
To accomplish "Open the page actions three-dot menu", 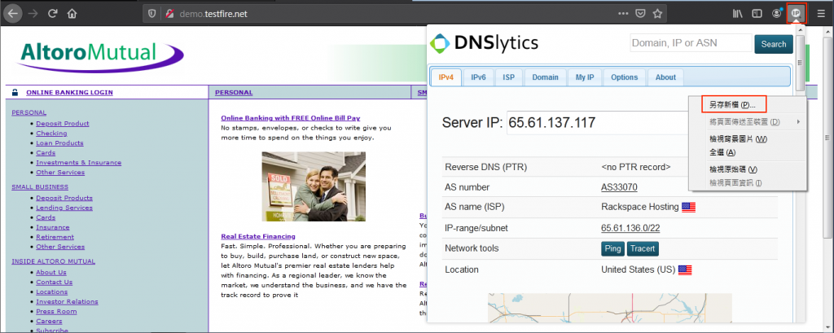I will click(623, 14).
